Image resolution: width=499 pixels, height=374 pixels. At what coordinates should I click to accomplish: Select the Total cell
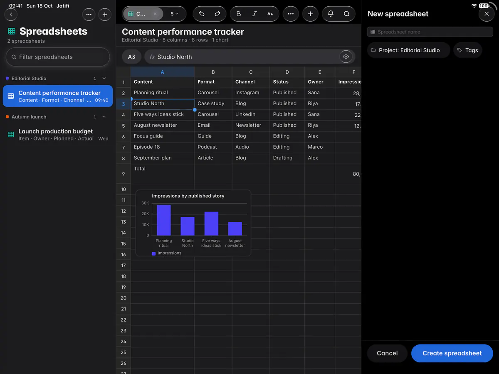163,174
